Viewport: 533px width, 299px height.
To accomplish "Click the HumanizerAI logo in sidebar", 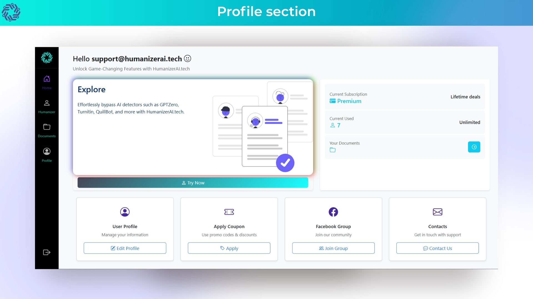I will coord(47,58).
